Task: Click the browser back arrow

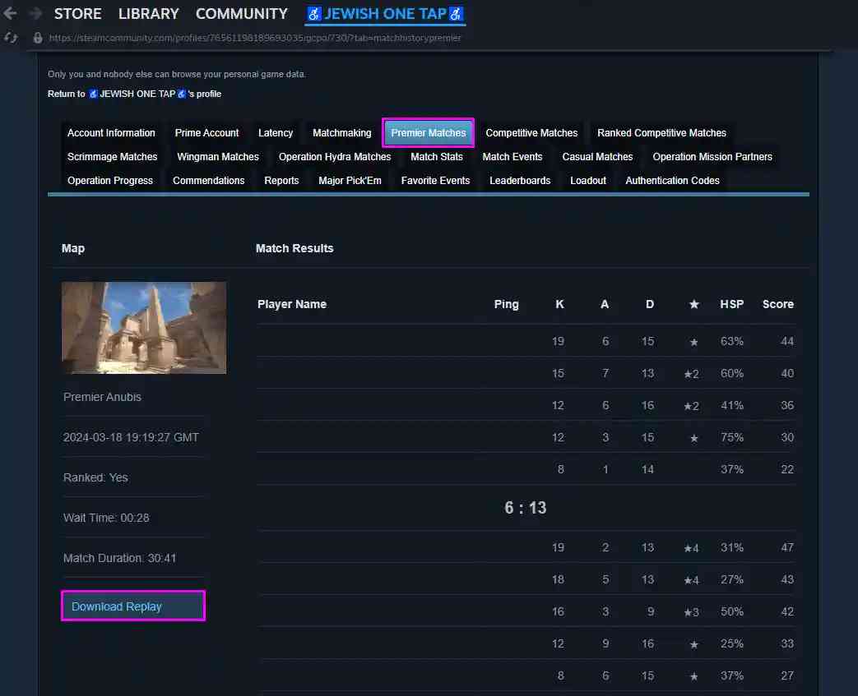Action: point(11,14)
